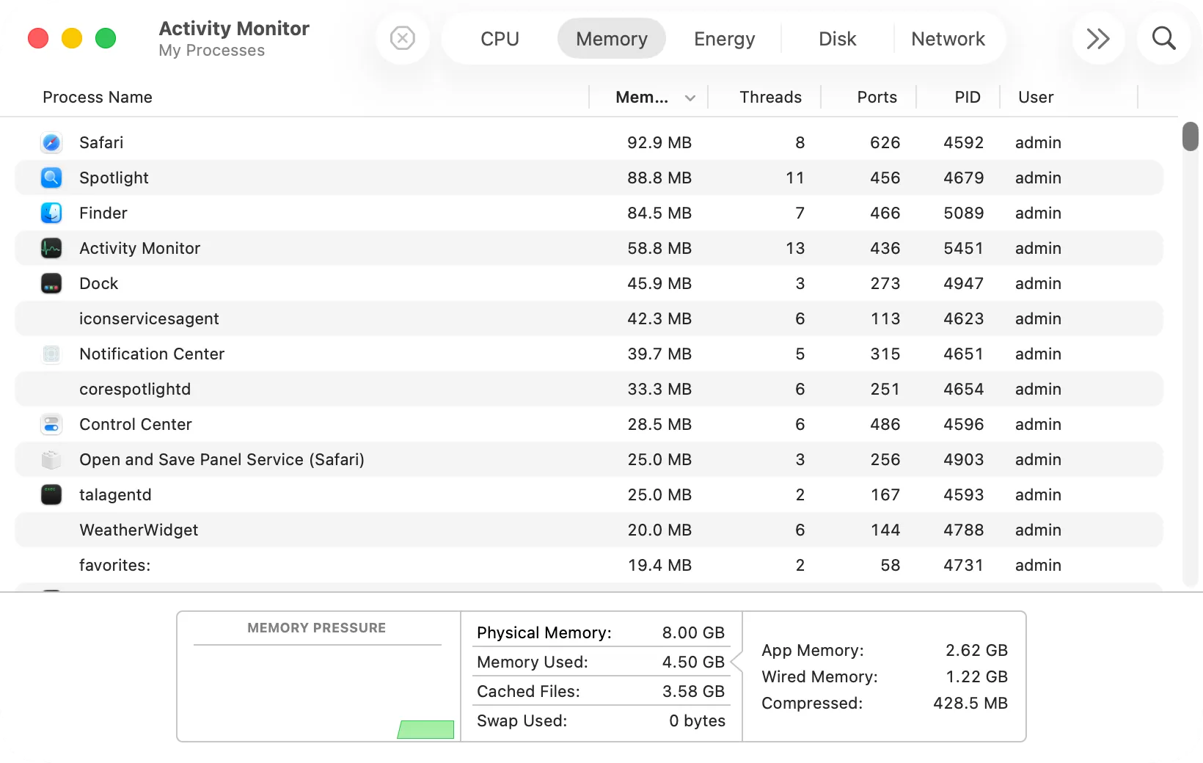Viewport: 1203px width, 763px height.
Task: Click the App Memory 2.62 GB value
Action: tap(976, 650)
